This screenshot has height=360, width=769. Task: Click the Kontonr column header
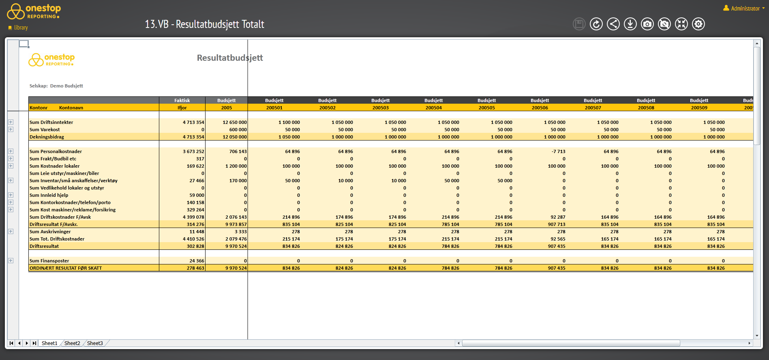pyautogui.click(x=39, y=108)
